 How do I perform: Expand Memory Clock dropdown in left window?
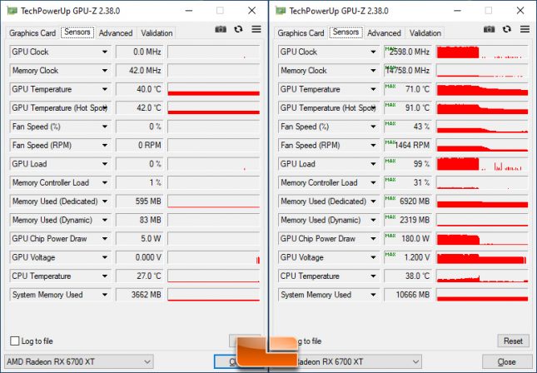[x=104, y=71]
